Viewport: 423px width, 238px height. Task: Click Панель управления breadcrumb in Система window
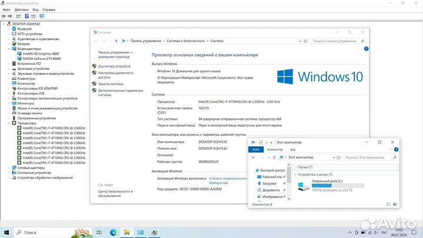point(146,41)
